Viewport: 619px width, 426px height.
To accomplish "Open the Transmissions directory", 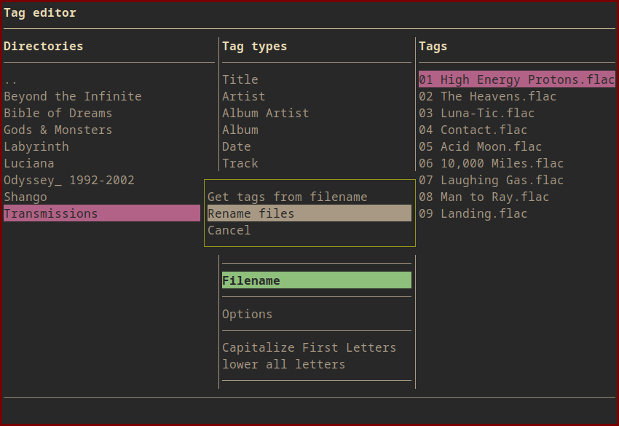I will [x=51, y=213].
